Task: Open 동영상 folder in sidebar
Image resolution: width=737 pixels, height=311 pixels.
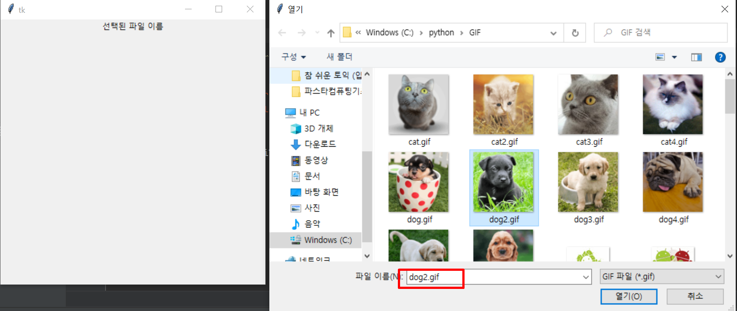Action: pyautogui.click(x=309, y=160)
